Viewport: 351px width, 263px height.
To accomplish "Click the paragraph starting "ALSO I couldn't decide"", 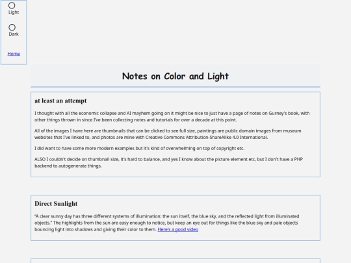I will [168, 162].
